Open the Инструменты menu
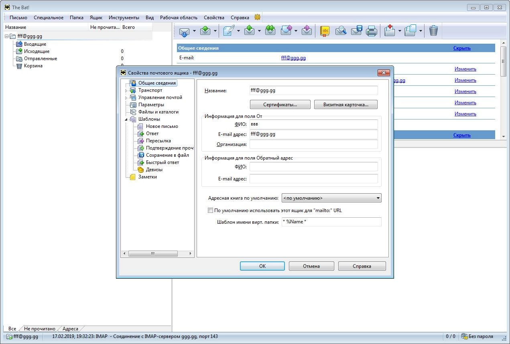Screen dimensions: 510x344 click(124, 18)
